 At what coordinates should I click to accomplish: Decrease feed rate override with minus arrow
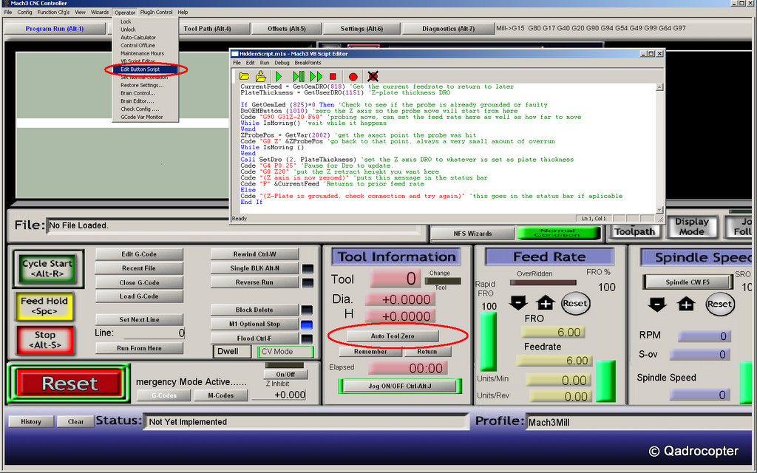tap(518, 303)
